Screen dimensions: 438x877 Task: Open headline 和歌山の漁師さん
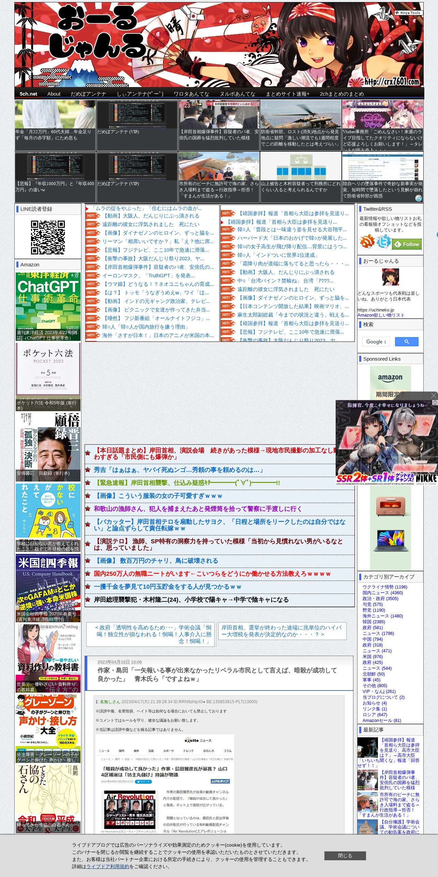click(x=198, y=509)
